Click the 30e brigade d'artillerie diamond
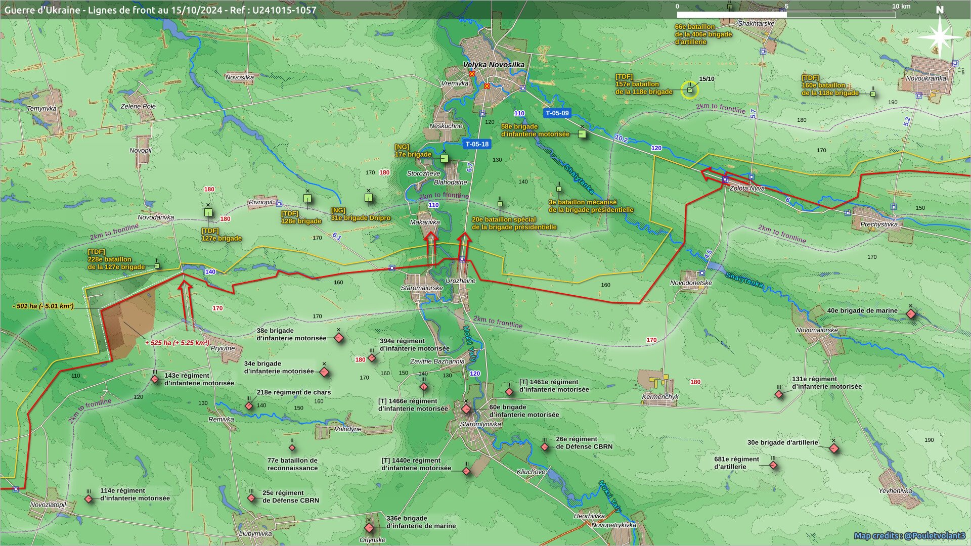The height and width of the screenshot is (546, 971). tap(834, 448)
